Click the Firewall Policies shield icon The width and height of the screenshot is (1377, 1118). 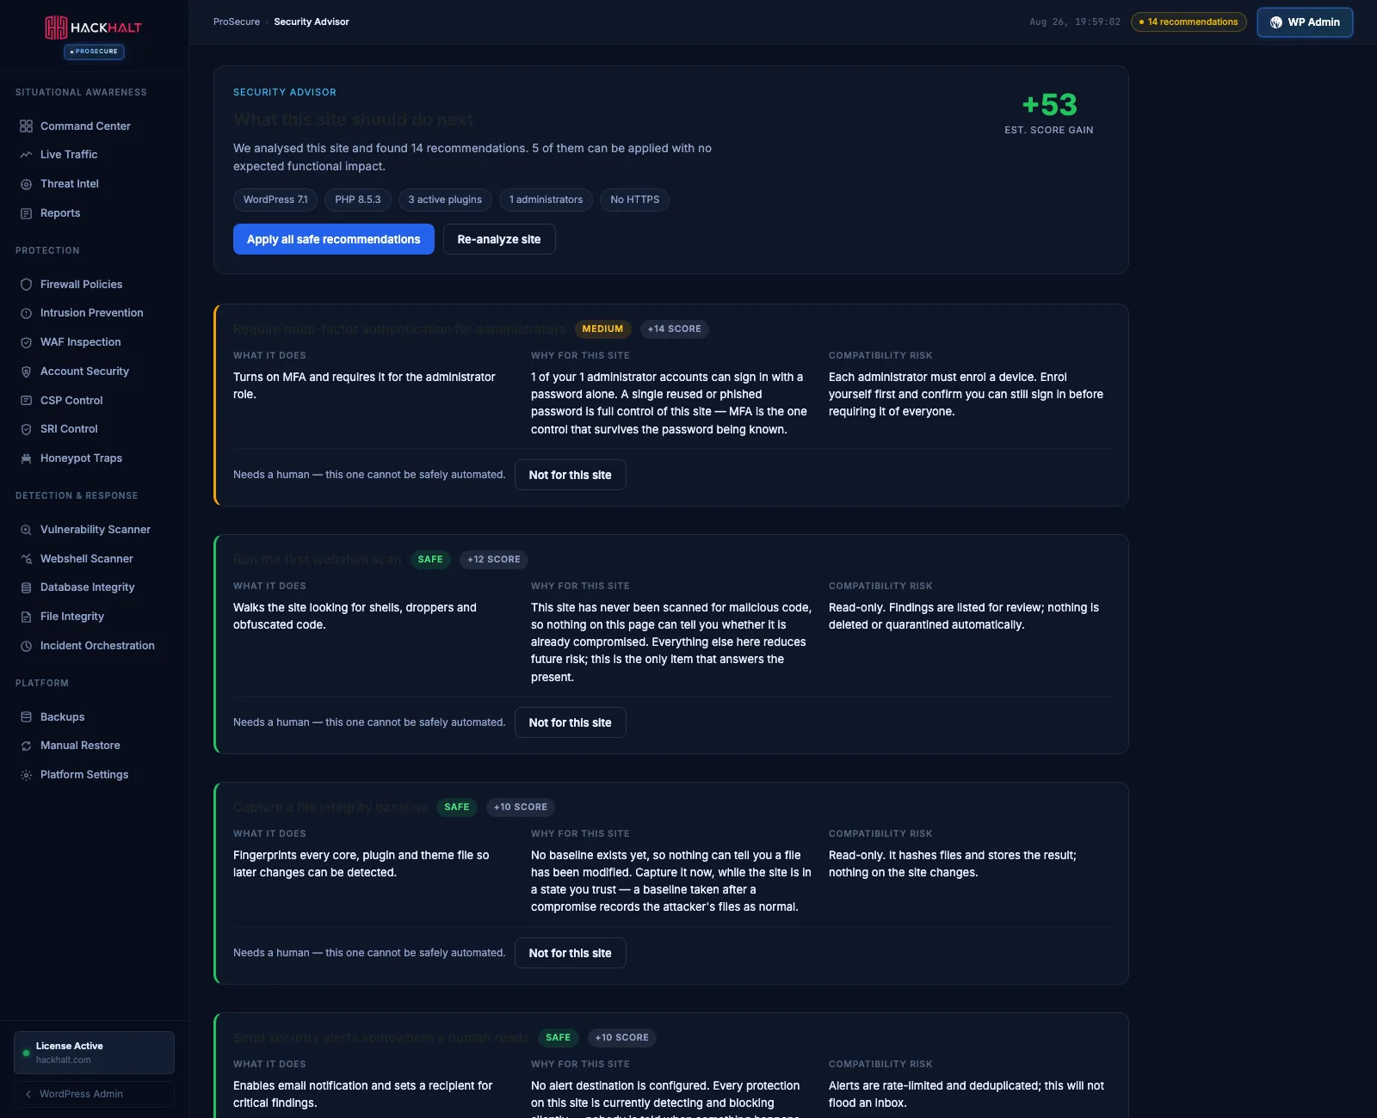[x=26, y=285]
